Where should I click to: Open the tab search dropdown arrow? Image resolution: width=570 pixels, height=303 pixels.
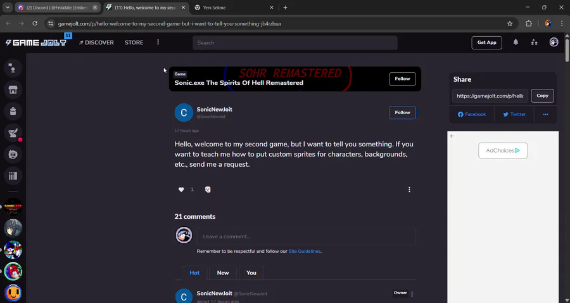point(8,7)
